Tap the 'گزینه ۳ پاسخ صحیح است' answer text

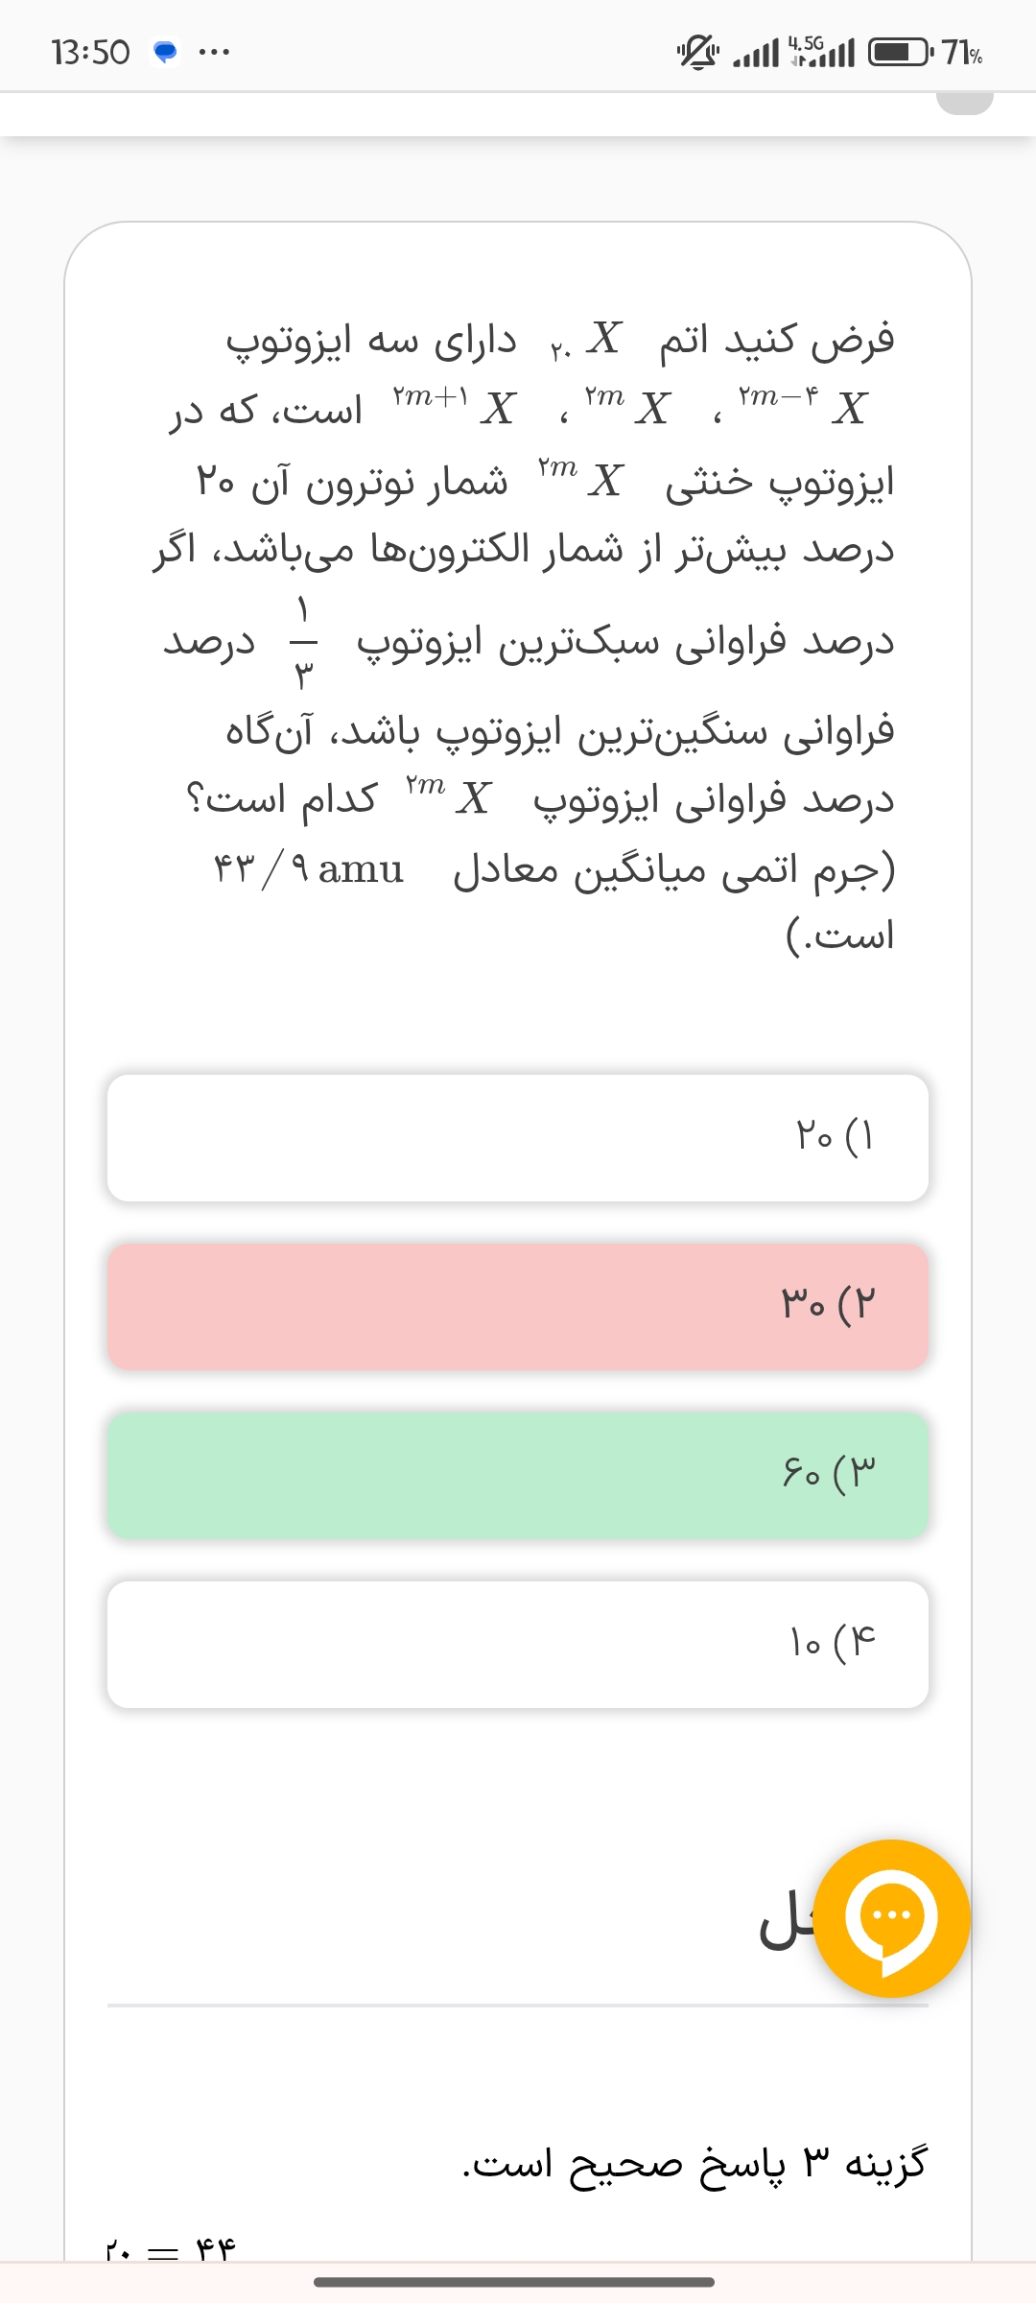pos(695,2163)
